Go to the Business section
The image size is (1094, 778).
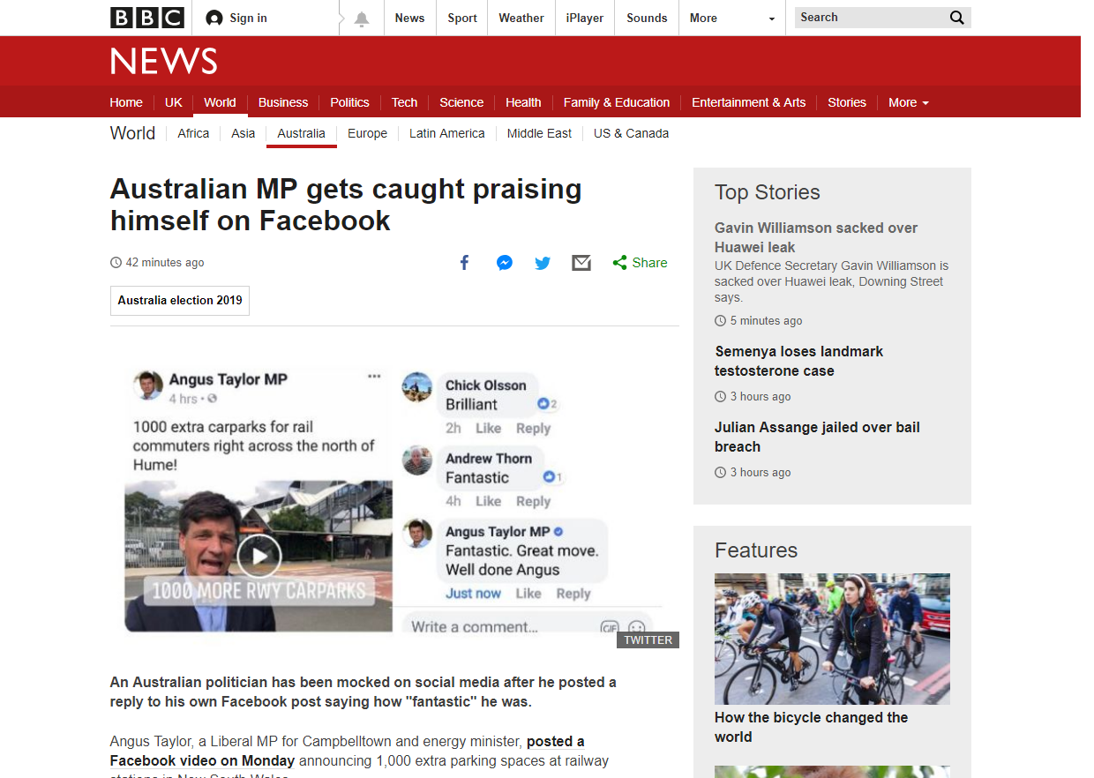(x=283, y=102)
